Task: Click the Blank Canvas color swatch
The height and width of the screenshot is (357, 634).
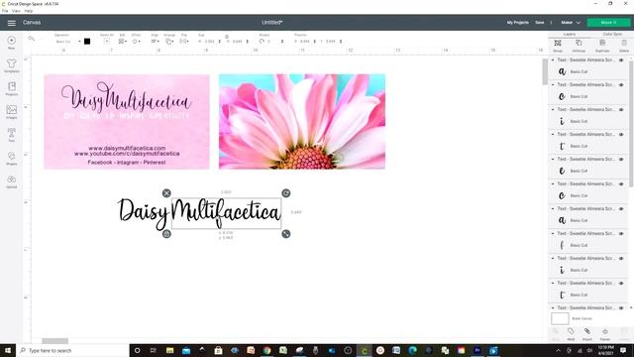Action: coord(560,318)
